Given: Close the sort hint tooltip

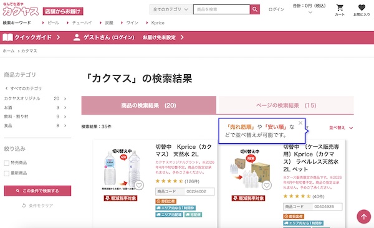Looking at the screenshot, I should click(x=300, y=123).
